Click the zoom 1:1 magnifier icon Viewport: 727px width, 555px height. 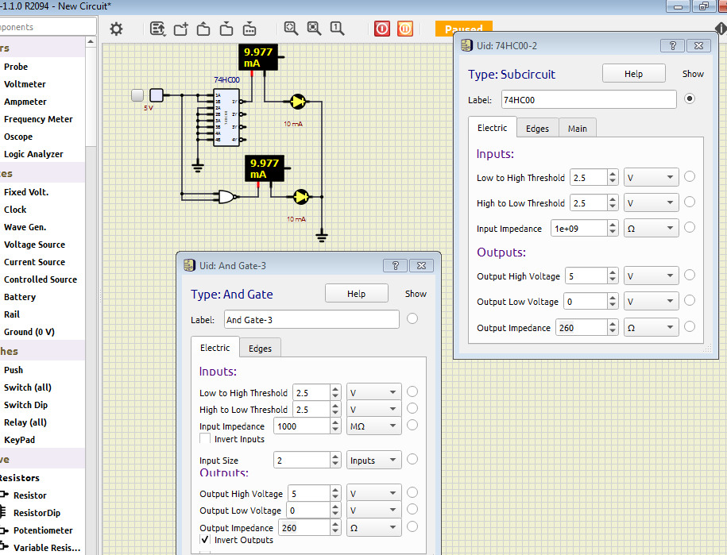point(337,29)
